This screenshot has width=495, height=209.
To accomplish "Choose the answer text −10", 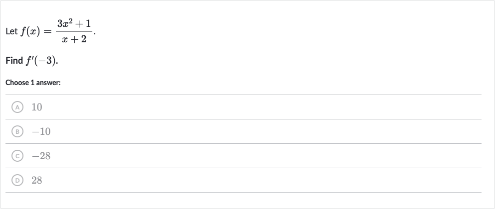I will click(x=41, y=131).
